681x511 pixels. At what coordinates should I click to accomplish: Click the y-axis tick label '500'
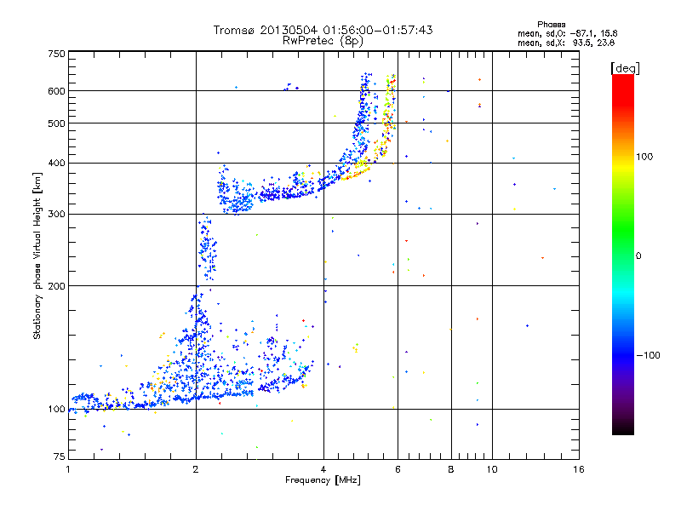click(x=56, y=123)
